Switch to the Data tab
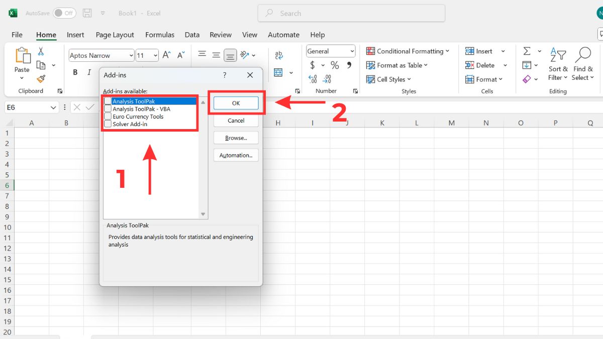The width and height of the screenshot is (603, 339). [x=192, y=35]
